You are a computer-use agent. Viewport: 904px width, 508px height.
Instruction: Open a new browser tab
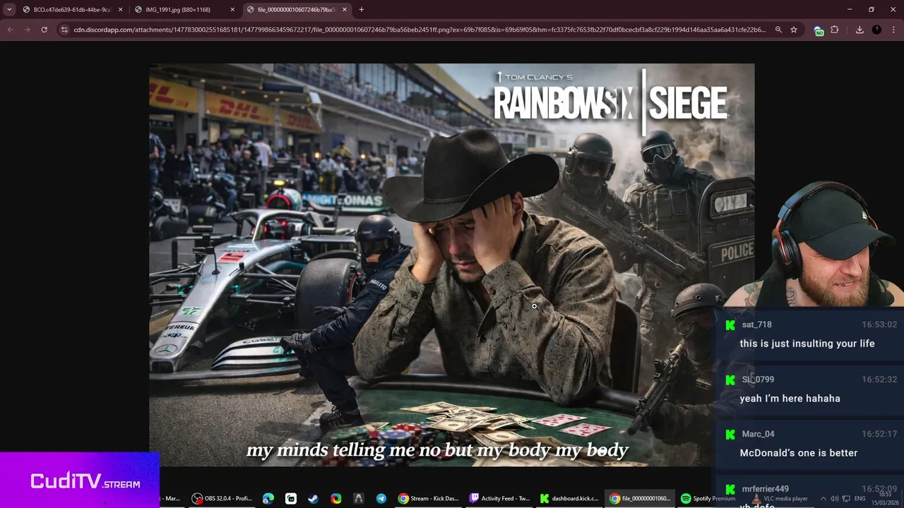[x=362, y=10]
